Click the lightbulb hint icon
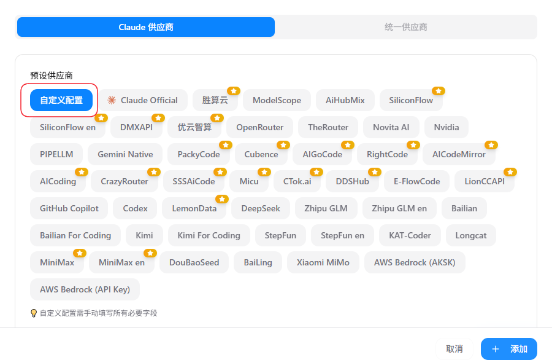 (x=34, y=313)
